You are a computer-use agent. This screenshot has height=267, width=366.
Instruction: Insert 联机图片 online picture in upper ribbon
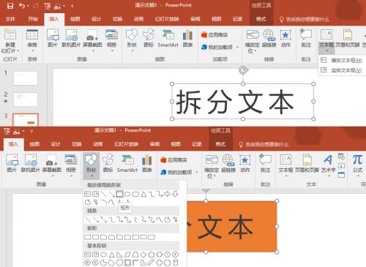pos(71,38)
